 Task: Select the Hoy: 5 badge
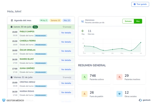pos(44,20)
